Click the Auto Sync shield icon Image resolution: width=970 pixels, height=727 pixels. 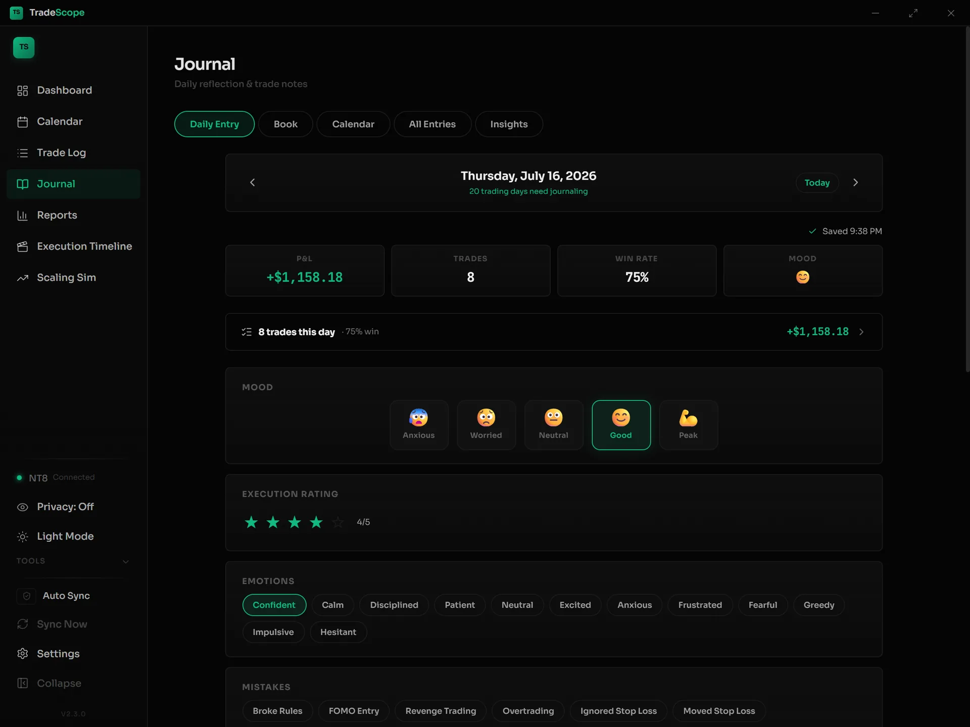[27, 596]
